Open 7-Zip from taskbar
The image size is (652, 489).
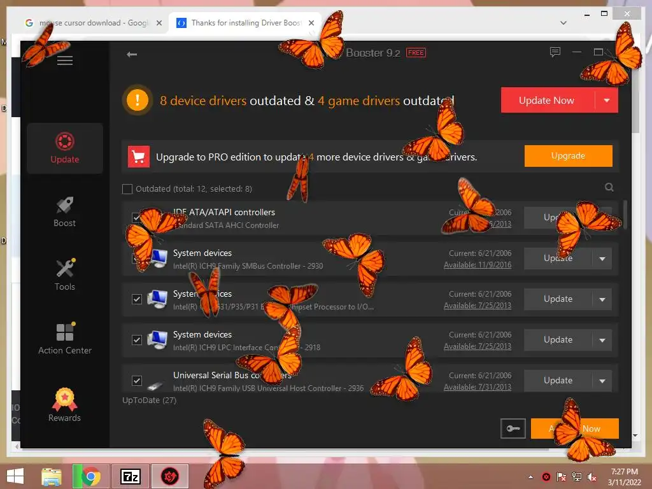click(130, 476)
